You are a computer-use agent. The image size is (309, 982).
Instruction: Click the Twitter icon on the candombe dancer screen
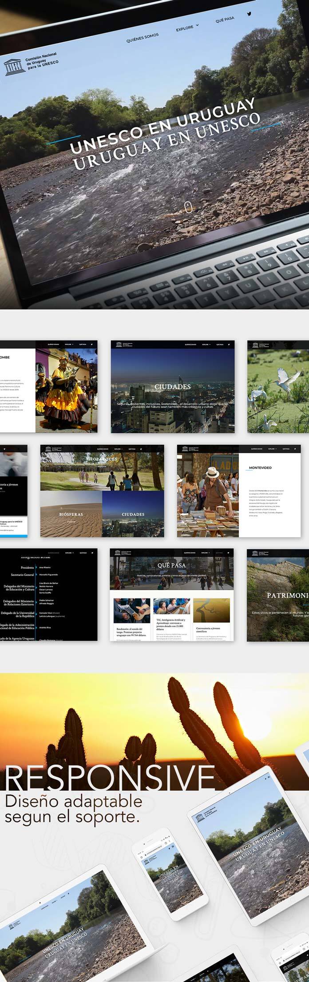[x=92, y=344]
